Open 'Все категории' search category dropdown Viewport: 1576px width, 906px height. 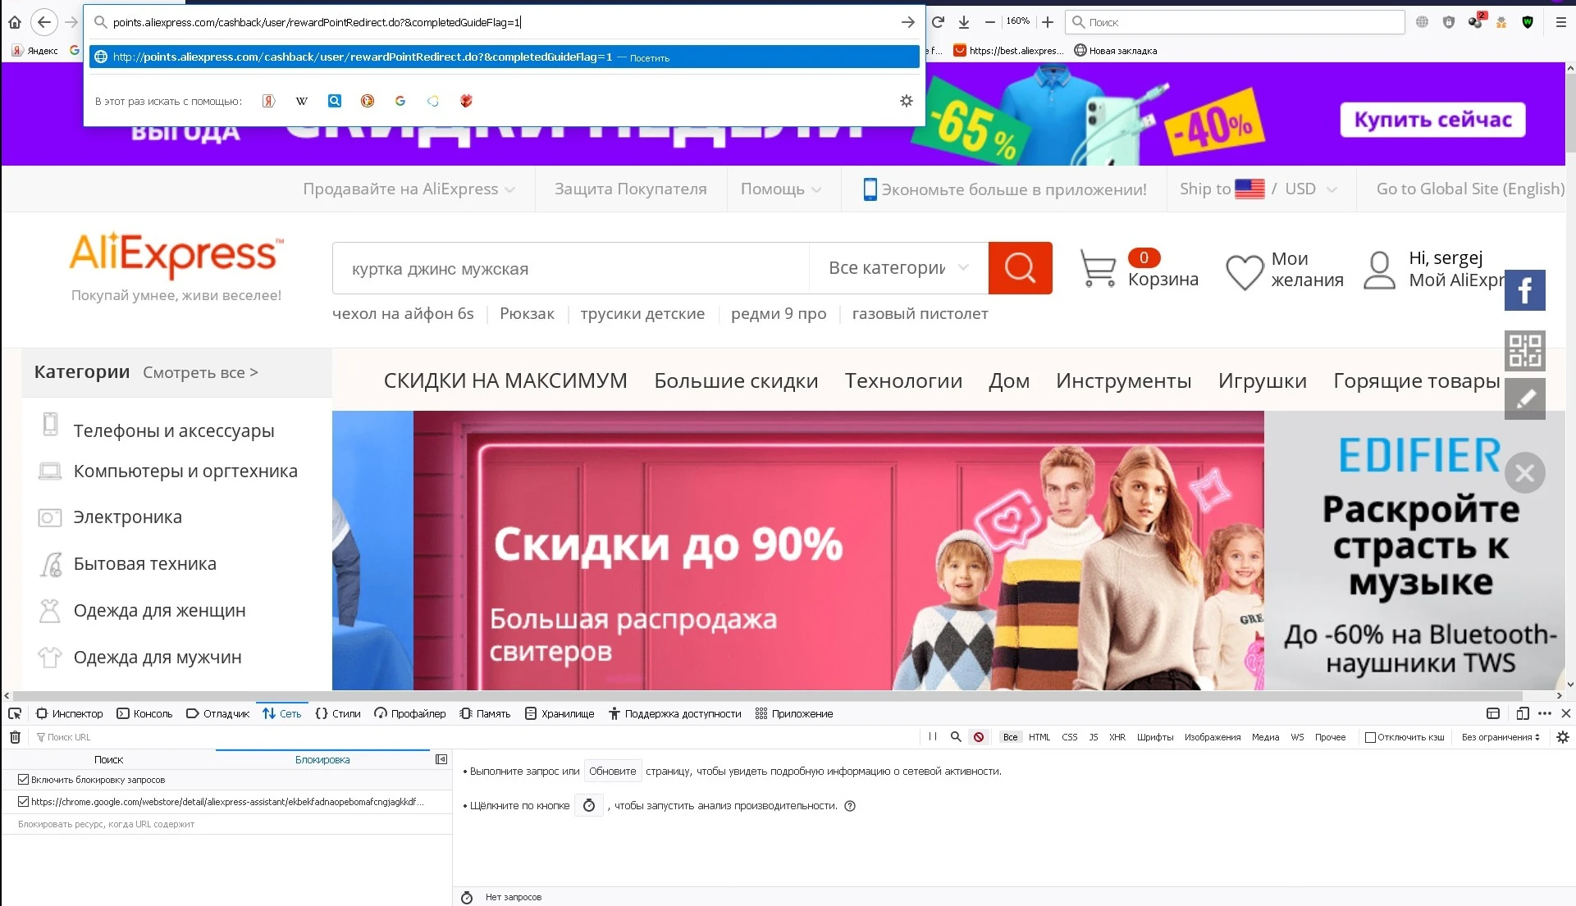[x=898, y=268]
